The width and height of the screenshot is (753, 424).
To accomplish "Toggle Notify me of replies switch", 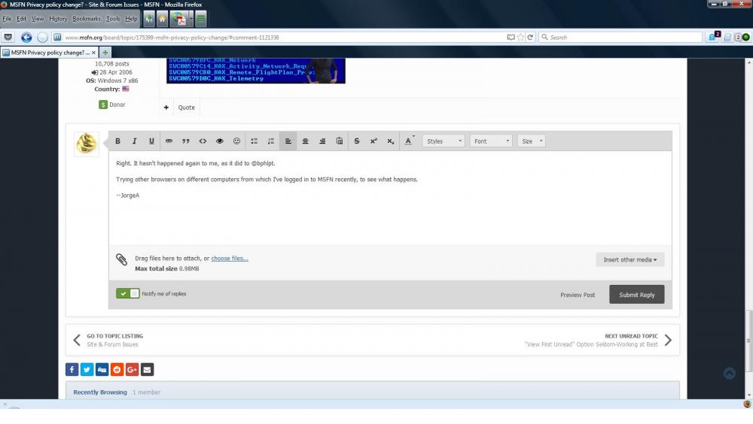I will [x=128, y=293].
